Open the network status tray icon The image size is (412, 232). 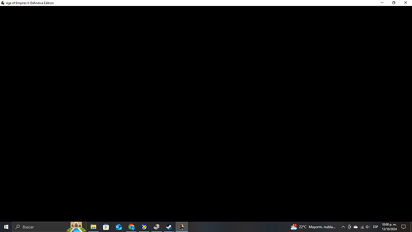pos(362,227)
